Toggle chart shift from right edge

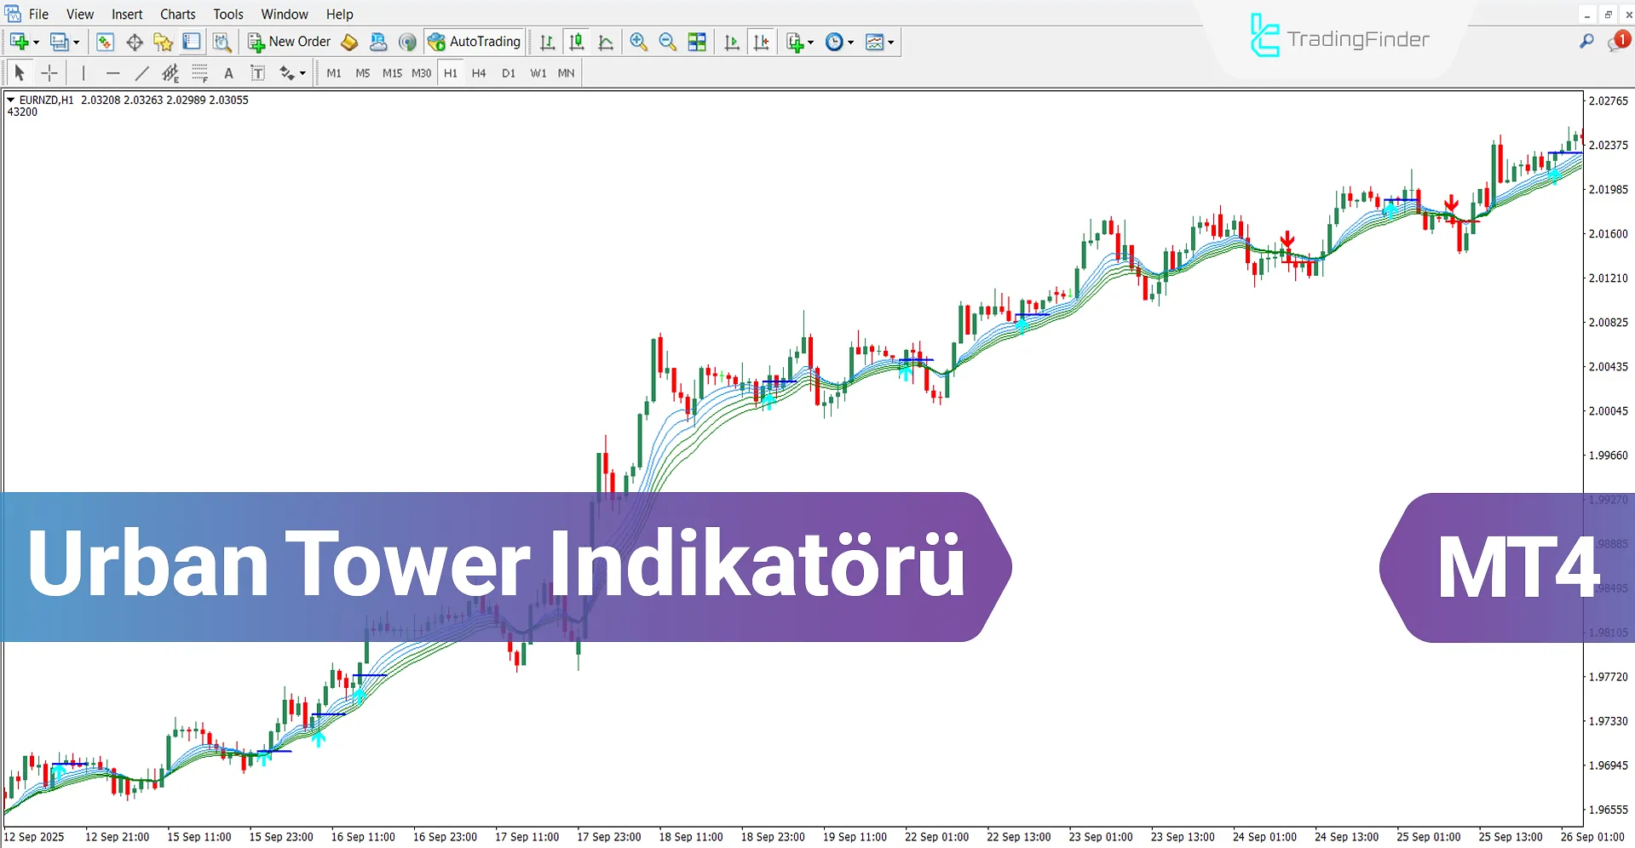[x=762, y=42]
